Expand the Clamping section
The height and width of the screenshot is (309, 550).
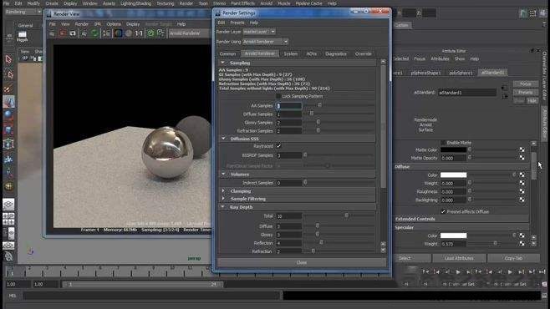click(x=223, y=191)
